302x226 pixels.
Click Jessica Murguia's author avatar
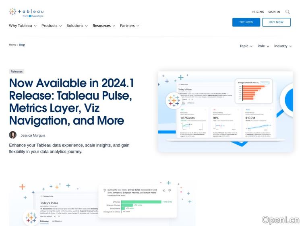(13, 135)
